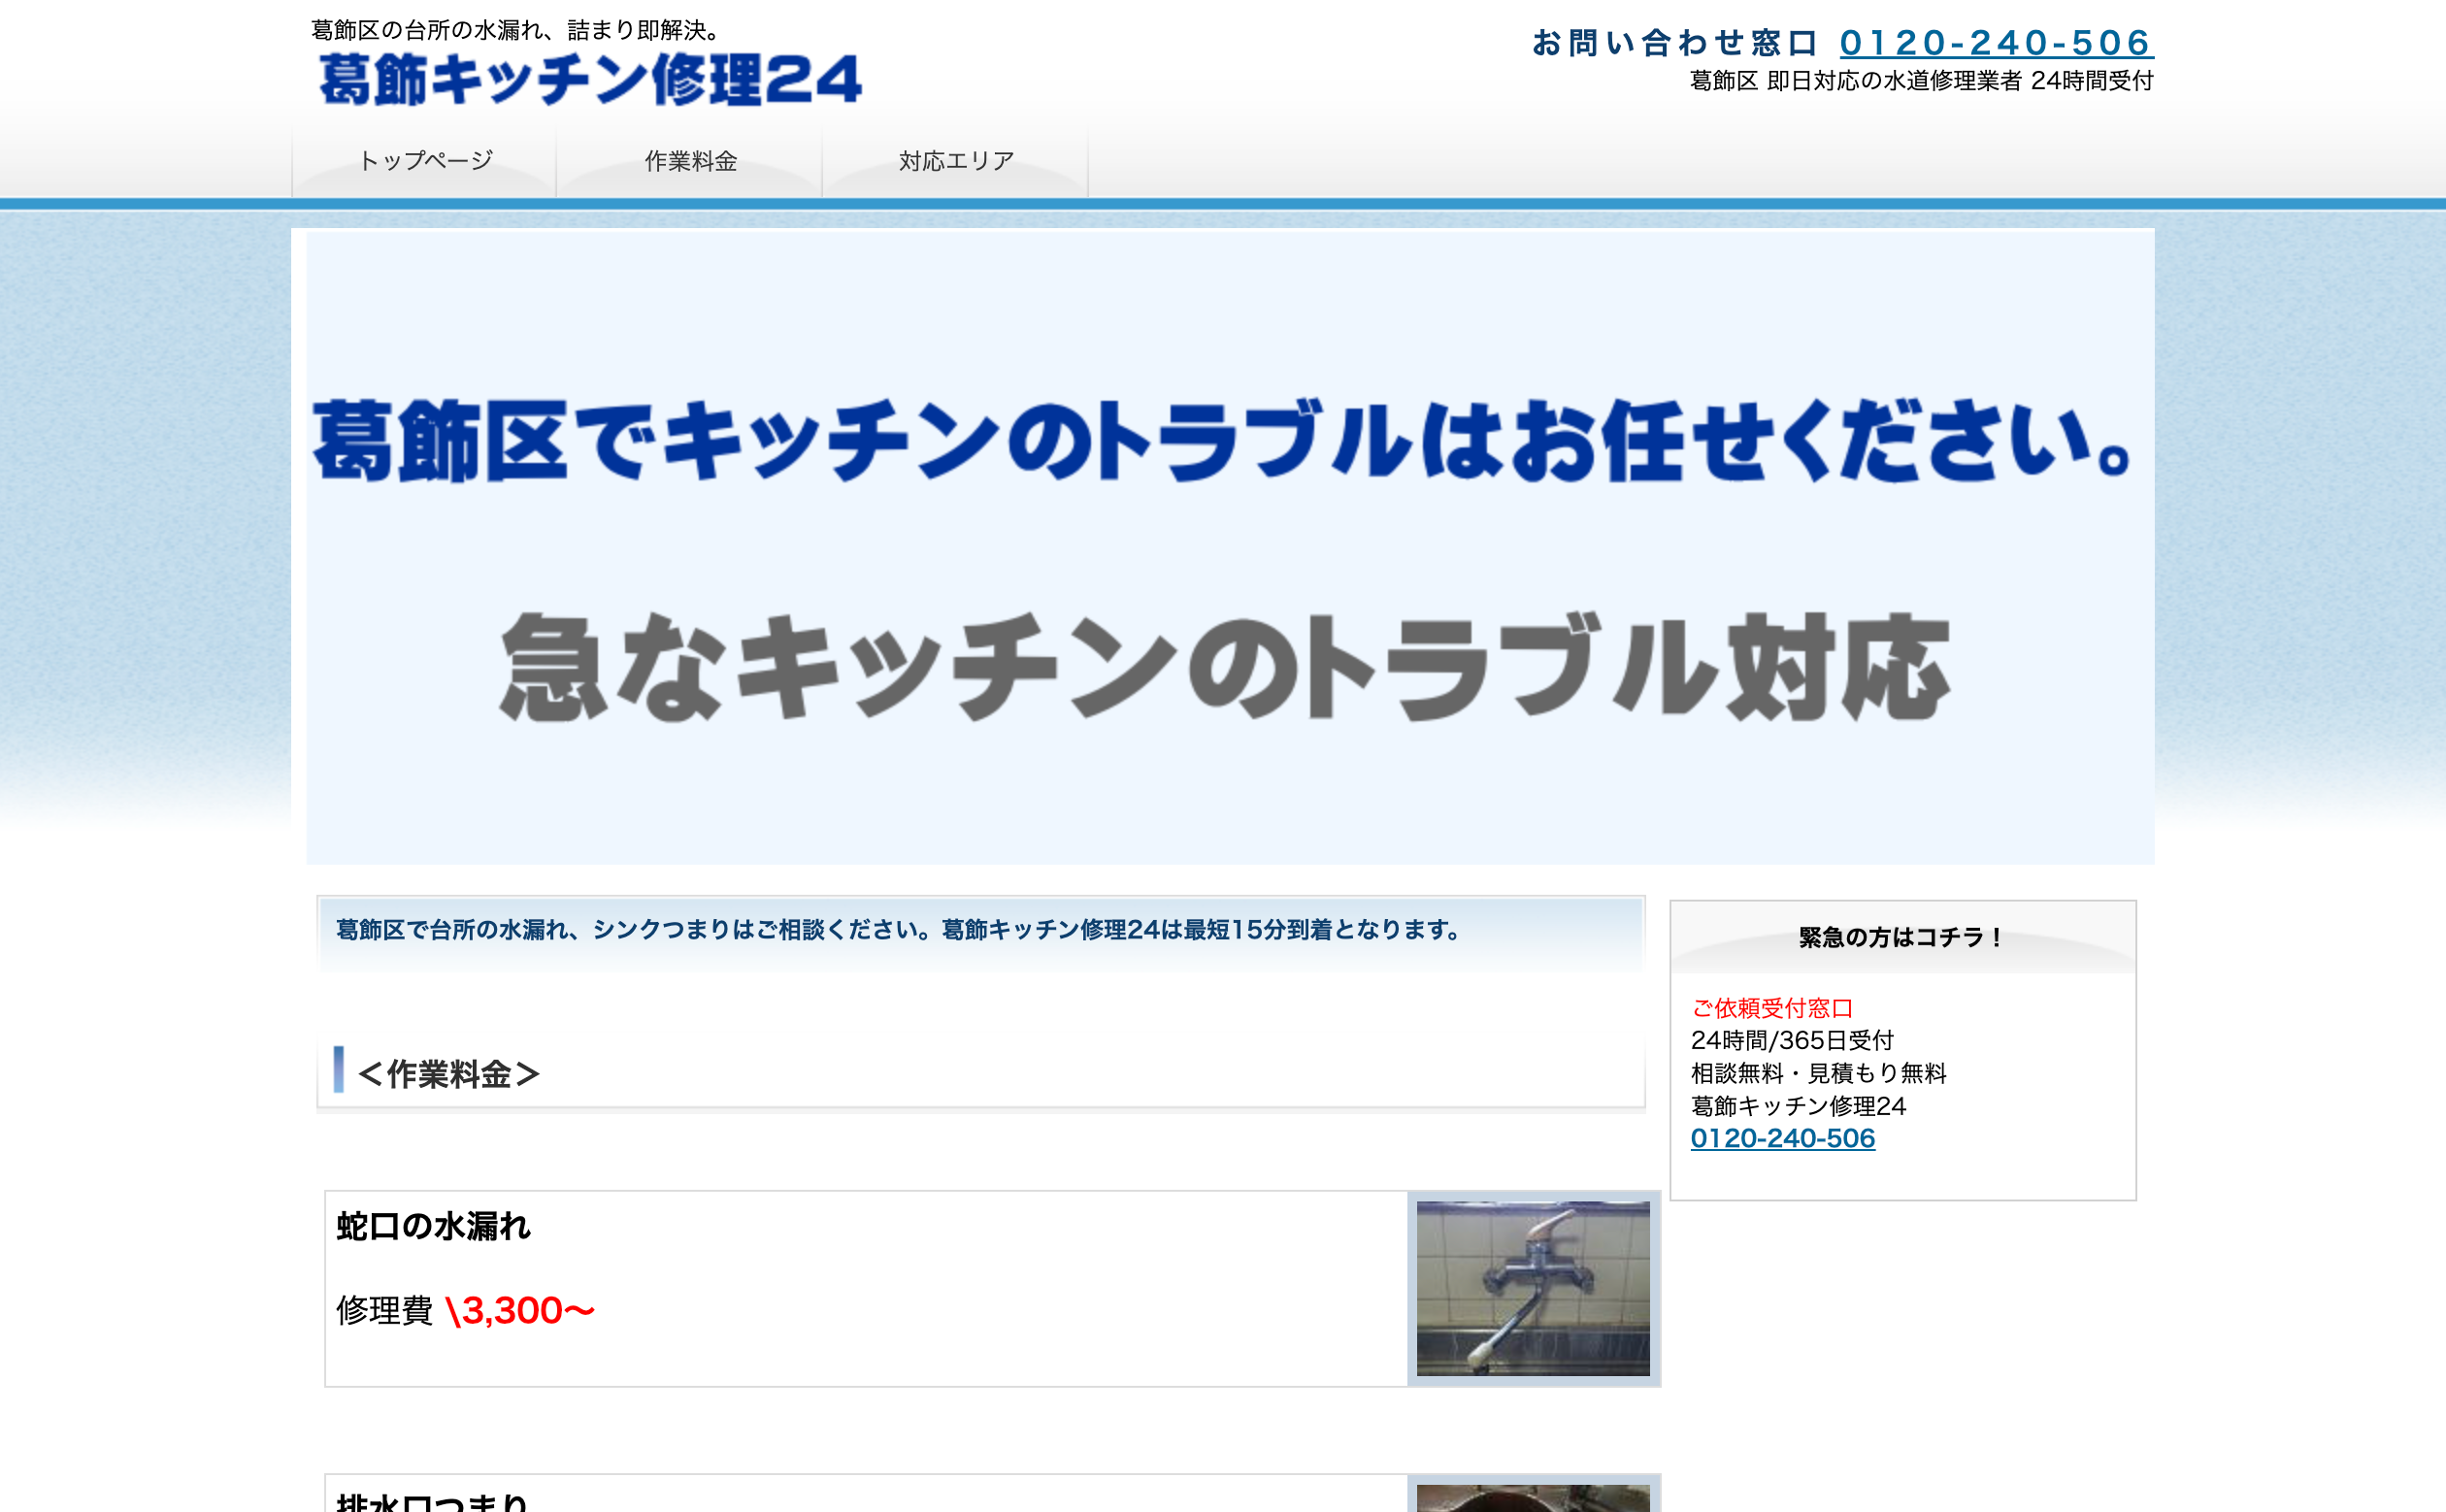Open the 対応エリア navigation tab
The image size is (2446, 1512).
pyautogui.click(x=956, y=161)
